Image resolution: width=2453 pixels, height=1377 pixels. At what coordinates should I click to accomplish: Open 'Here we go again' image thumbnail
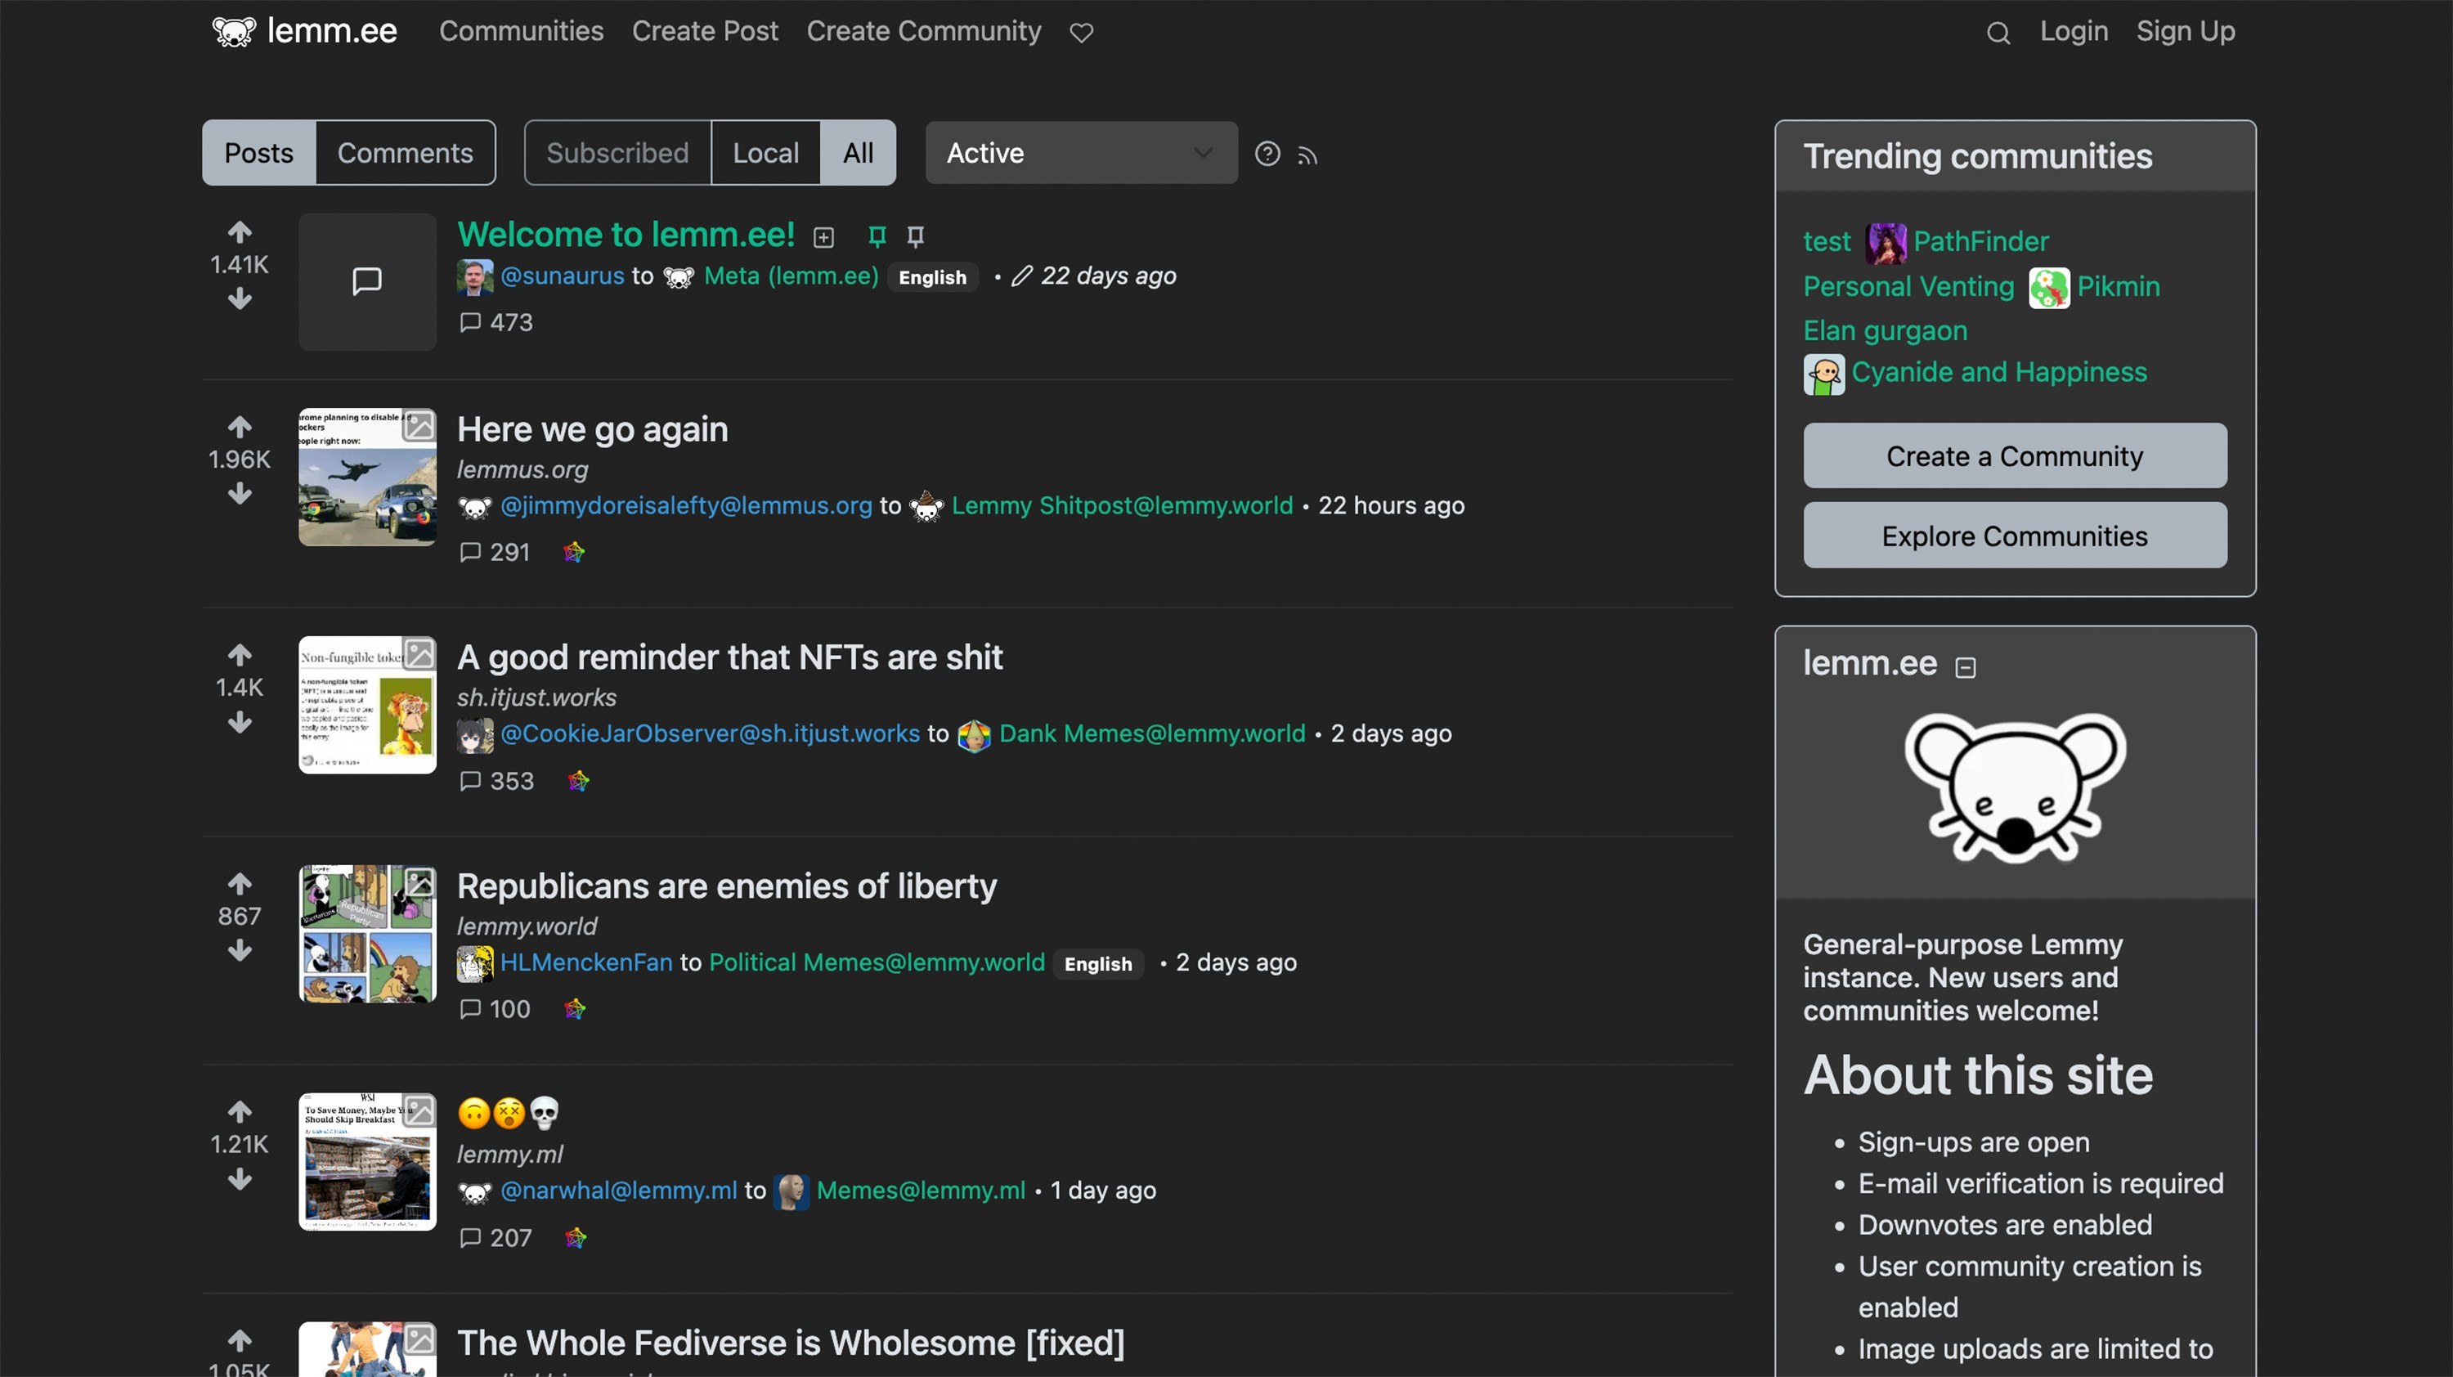(x=368, y=477)
